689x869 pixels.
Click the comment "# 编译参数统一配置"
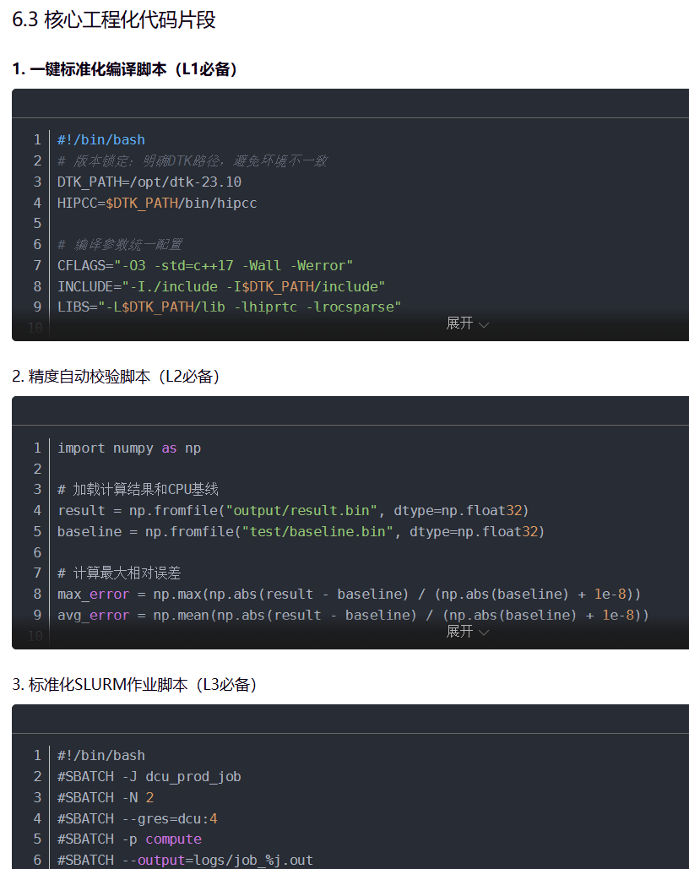(120, 244)
